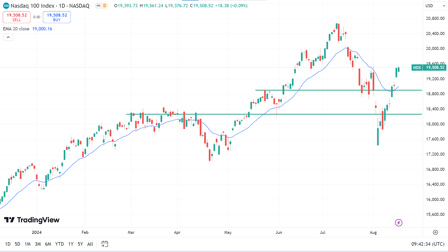
Task: Select the 6M time range
Action: coord(48,244)
